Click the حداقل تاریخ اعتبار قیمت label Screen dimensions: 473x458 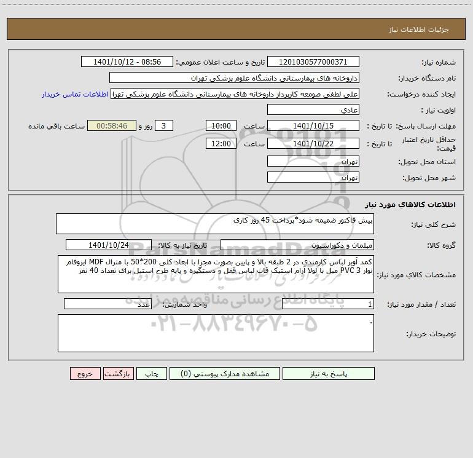click(429, 144)
